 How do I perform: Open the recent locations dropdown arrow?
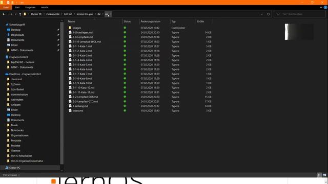click(x=16, y=14)
